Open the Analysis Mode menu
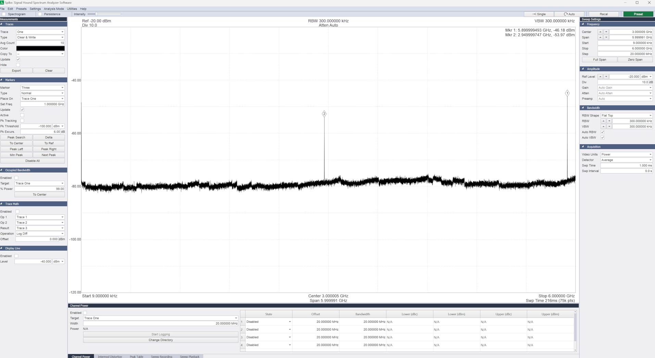 [x=54, y=9]
